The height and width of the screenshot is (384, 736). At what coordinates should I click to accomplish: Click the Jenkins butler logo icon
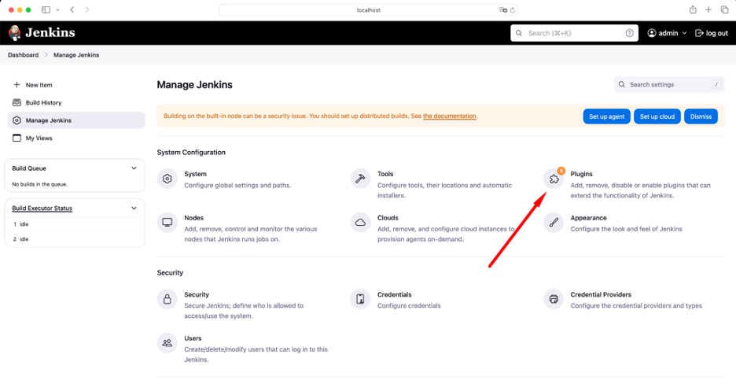(15, 33)
